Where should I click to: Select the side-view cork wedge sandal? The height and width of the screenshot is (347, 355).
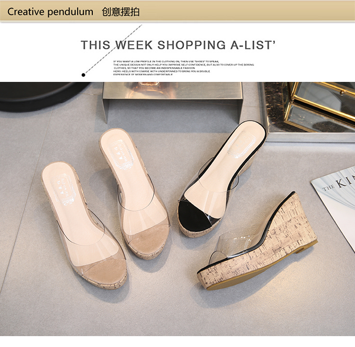point(257,241)
